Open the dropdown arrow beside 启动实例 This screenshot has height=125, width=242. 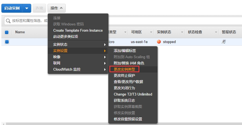(x=27, y=8)
